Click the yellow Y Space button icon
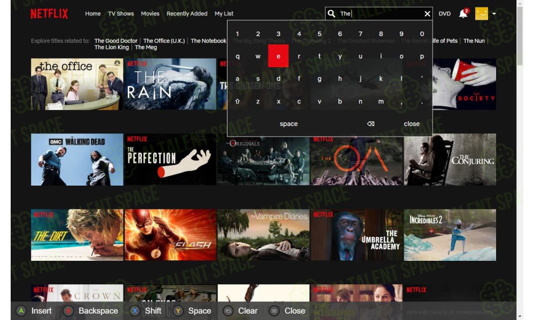The height and width of the screenshot is (320, 534). (178, 310)
